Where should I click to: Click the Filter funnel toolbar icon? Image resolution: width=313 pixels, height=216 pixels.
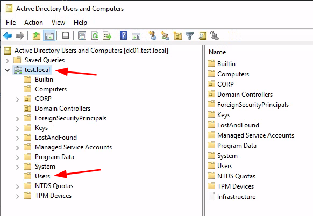tap(189, 36)
